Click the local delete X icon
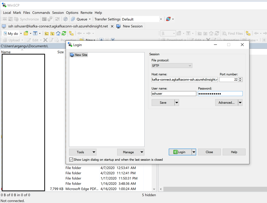 (45, 40)
